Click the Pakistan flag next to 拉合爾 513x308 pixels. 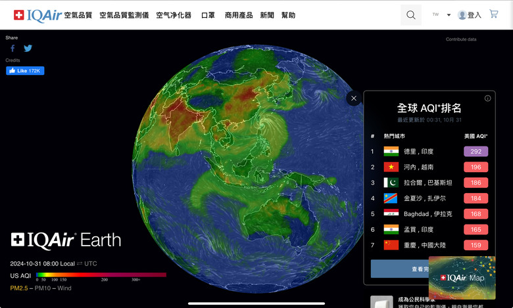point(391,183)
